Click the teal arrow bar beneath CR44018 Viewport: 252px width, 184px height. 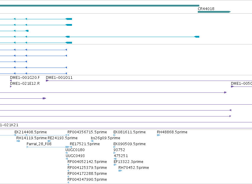pyautogui.click(x=214, y=12)
